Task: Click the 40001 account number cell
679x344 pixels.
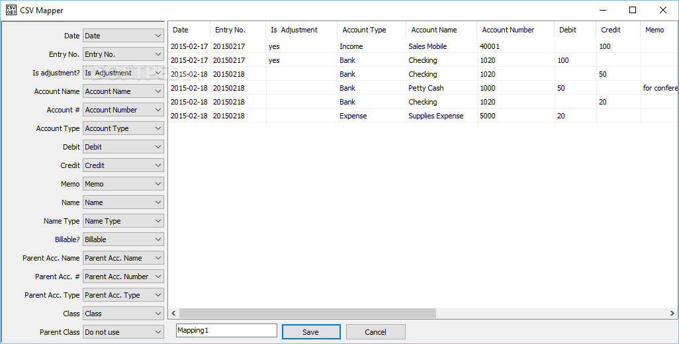Action: coord(516,46)
